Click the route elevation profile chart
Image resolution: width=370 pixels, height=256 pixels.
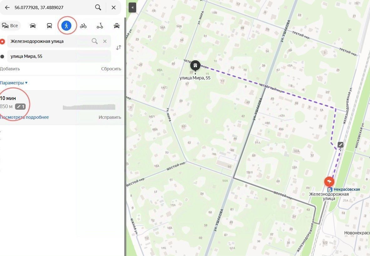[89, 107]
